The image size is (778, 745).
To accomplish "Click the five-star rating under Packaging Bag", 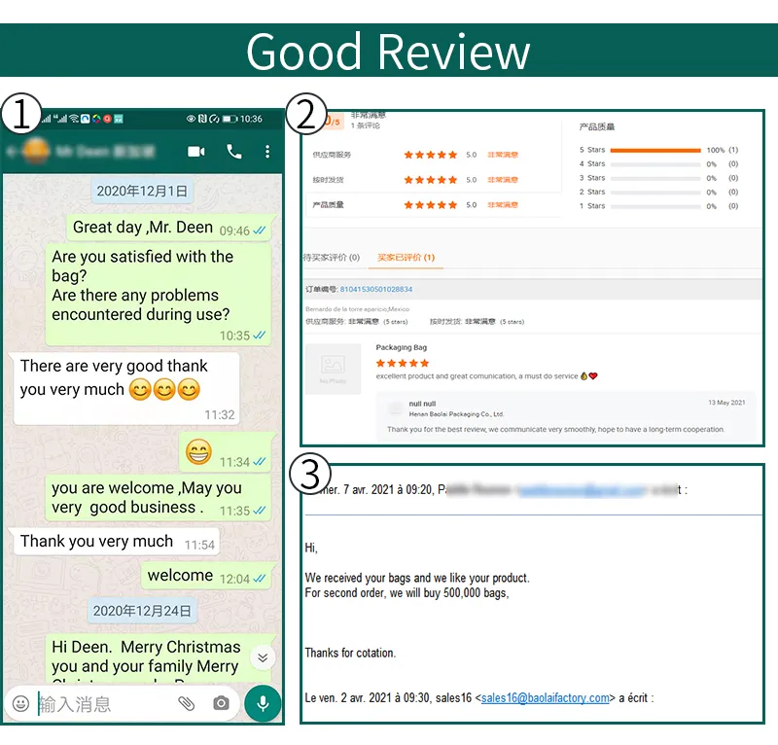I will (402, 362).
